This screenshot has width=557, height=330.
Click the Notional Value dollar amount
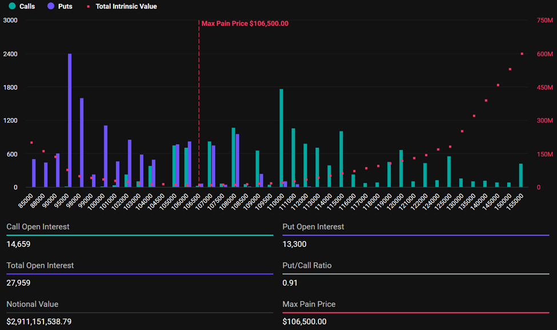click(39, 321)
